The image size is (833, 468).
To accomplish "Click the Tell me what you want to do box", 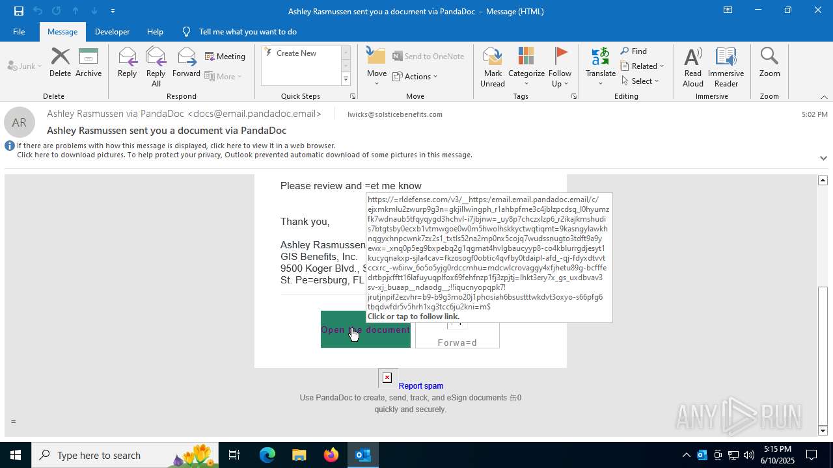I will coord(247,31).
